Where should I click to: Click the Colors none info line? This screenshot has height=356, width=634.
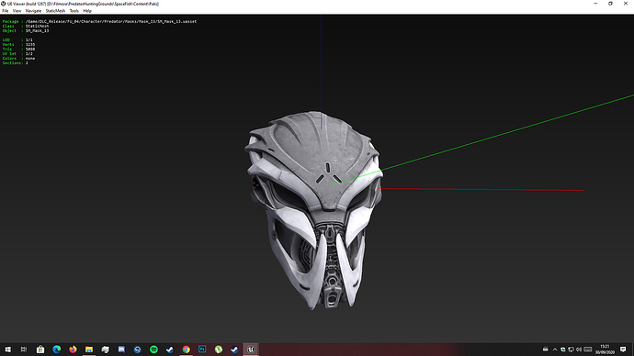18,59
